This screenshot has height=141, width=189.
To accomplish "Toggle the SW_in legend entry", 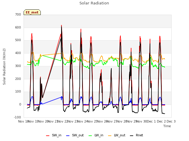I will [x=54, y=135].
